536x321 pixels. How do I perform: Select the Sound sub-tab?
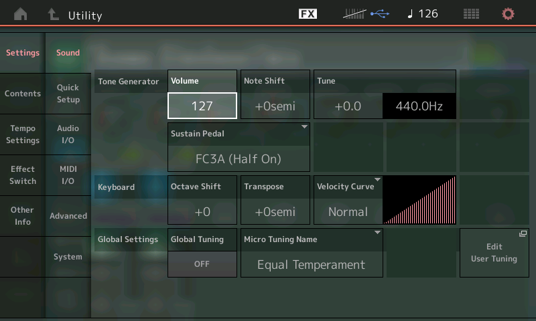coord(68,53)
